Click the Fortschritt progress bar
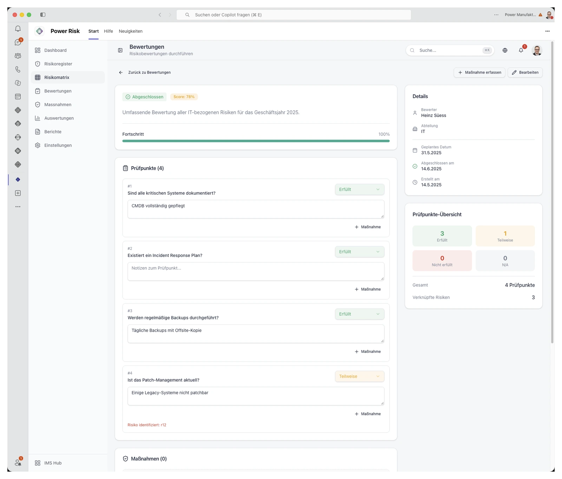Viewport: 562px width, 479px height. (256, 141)
